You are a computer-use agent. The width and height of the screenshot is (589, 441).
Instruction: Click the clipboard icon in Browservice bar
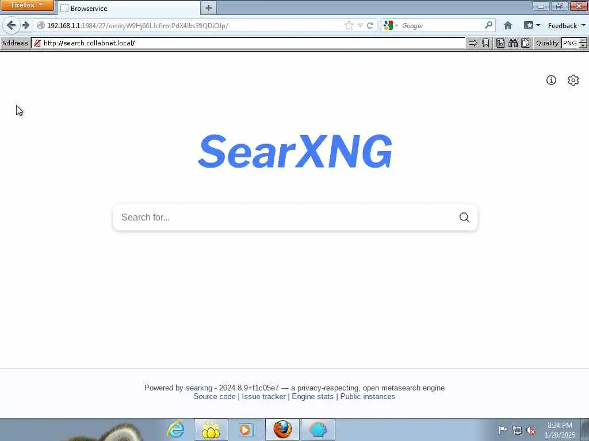pyautogui.click(x=526, y=43)
